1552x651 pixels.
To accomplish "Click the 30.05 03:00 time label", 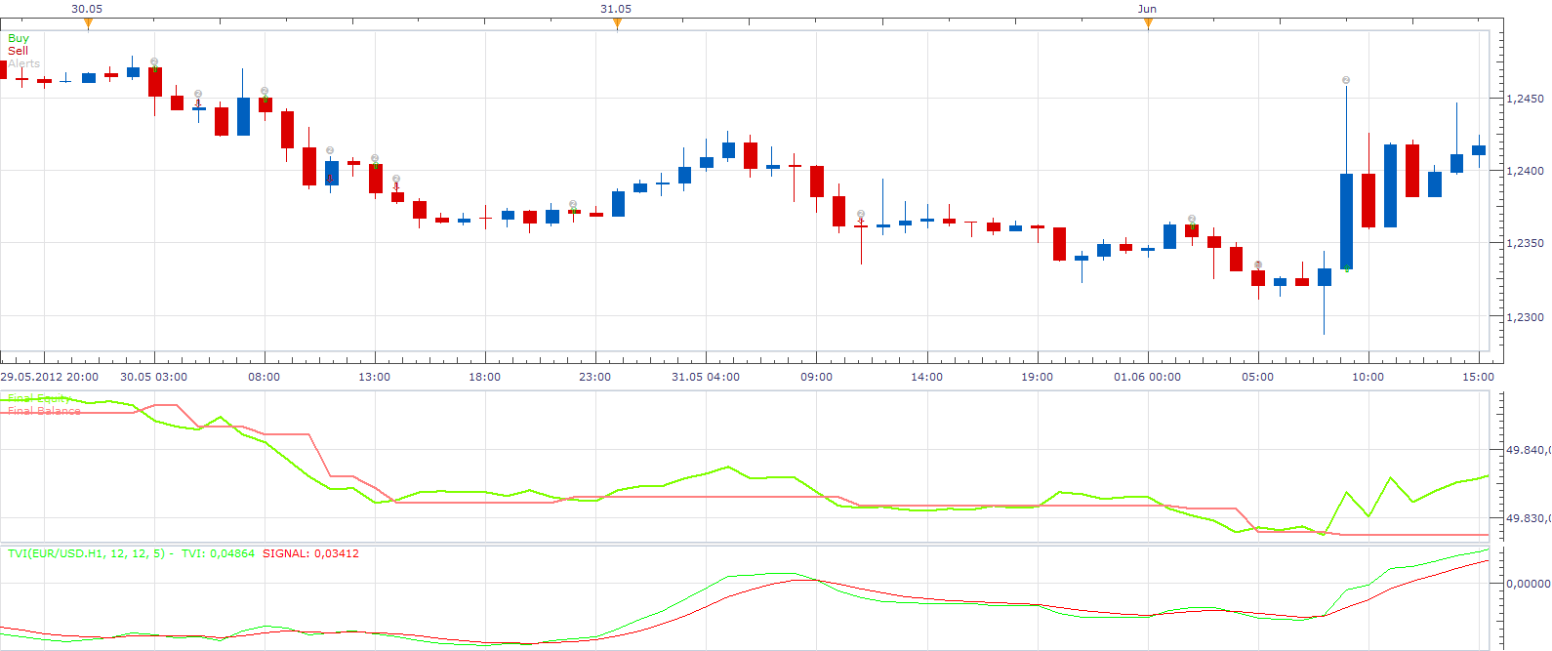I will coord(154,377).
